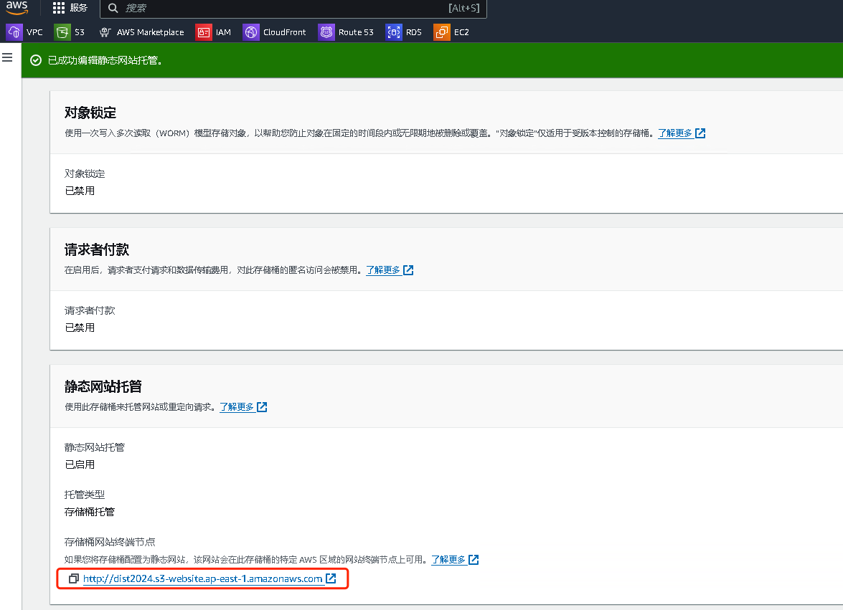Select the 托管类型 field label
This screenshot has height=610, width=843.
pyautogui.click(x=85, y=495)
